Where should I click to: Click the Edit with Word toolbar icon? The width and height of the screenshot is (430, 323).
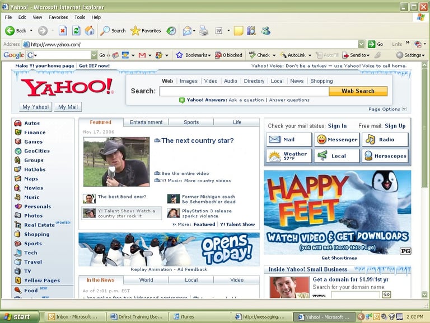pyautogui.click(x=219, y=31)
